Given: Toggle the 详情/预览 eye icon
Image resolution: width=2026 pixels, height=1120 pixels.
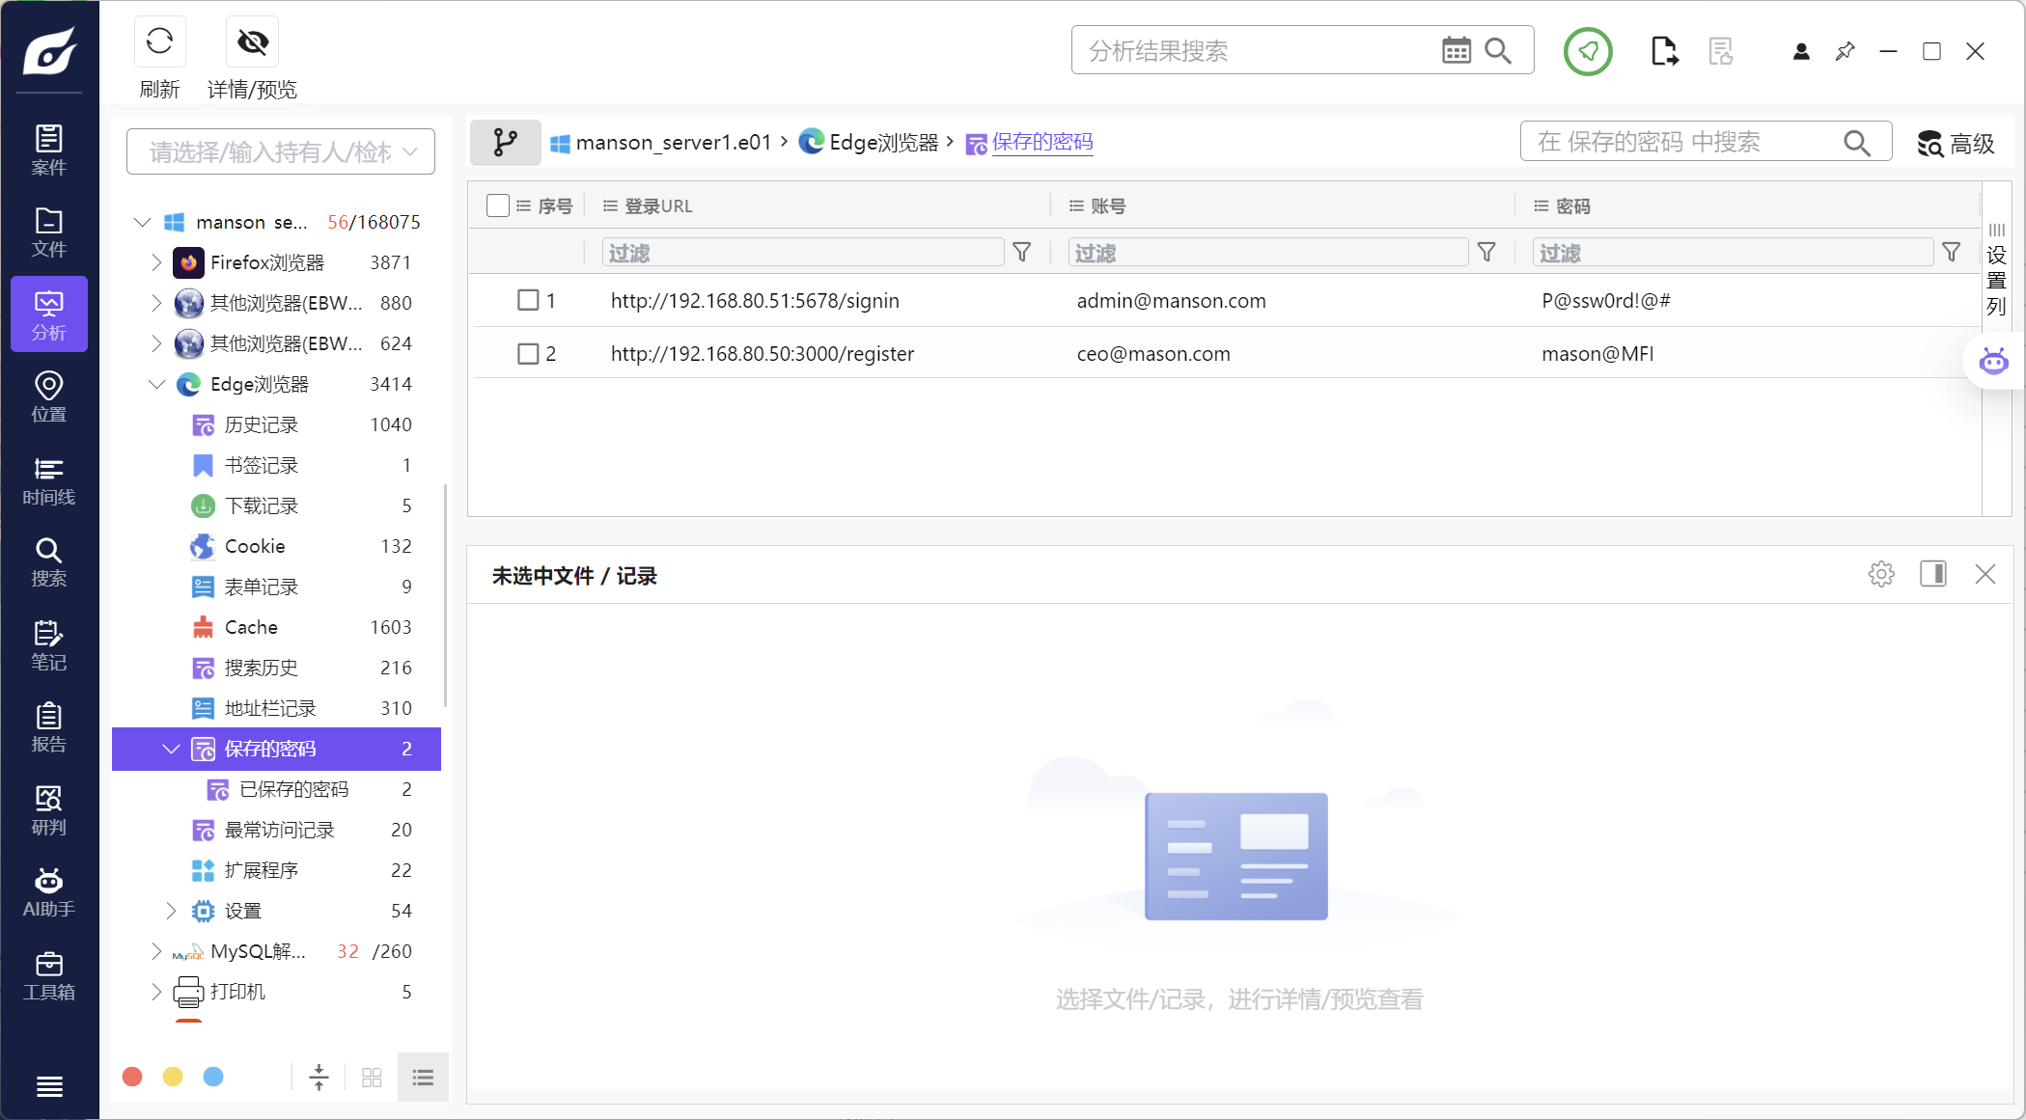Looking at the screenshot, I should click(x=253, y=42).
